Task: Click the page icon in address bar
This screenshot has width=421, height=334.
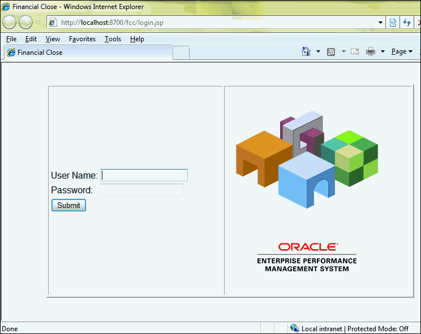Action: (53, 23)
